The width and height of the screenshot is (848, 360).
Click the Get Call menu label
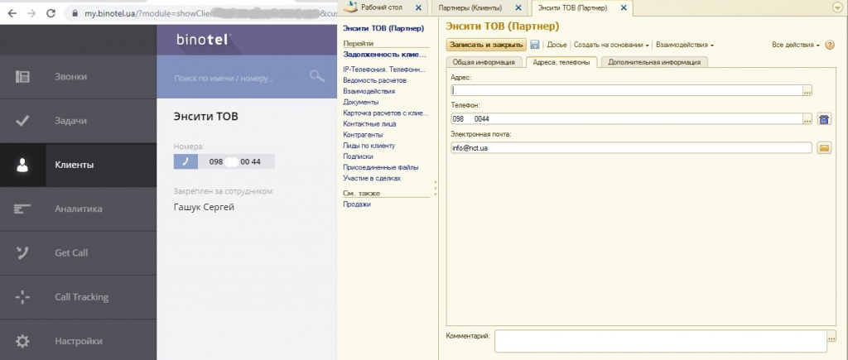tap(71, 252)
